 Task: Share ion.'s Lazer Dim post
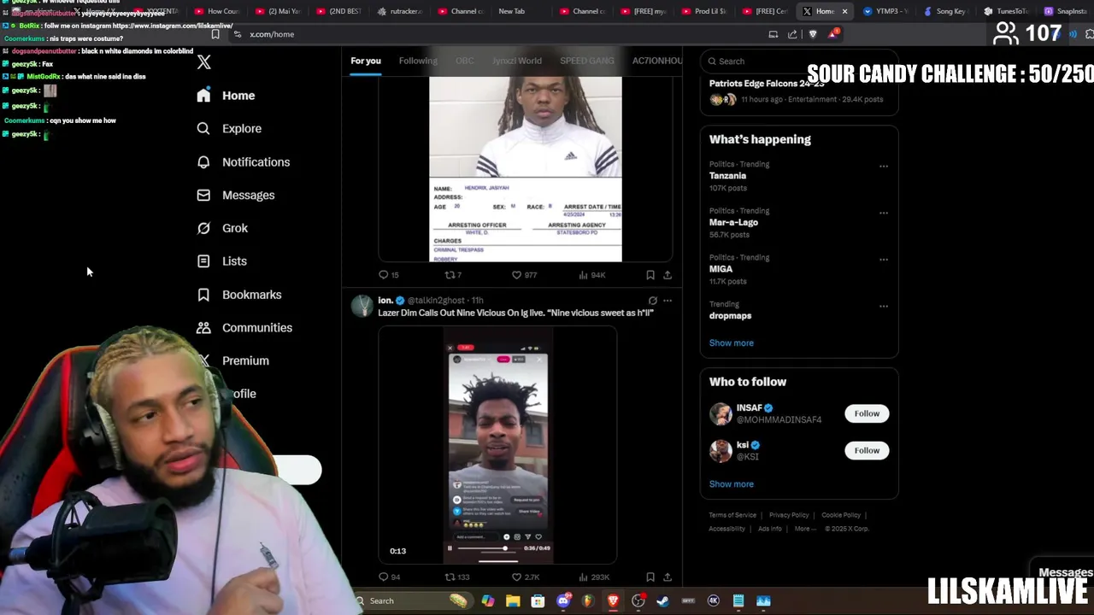tap(668, 577)
